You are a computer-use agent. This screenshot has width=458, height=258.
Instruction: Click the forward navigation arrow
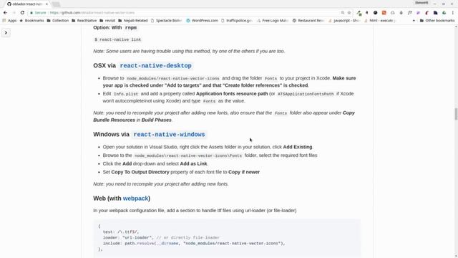(14, 13)
